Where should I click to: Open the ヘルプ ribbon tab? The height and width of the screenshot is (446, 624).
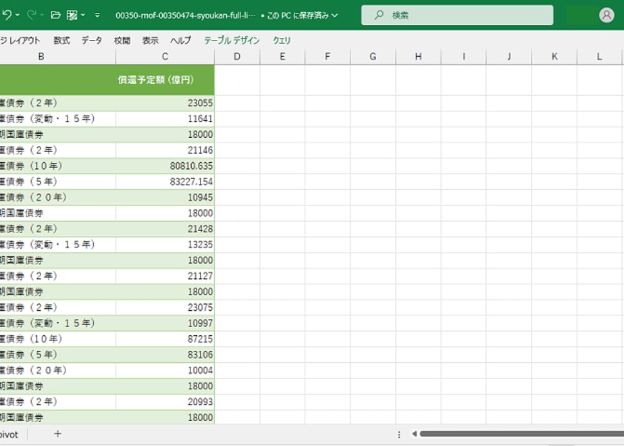[x=181, y=41]
